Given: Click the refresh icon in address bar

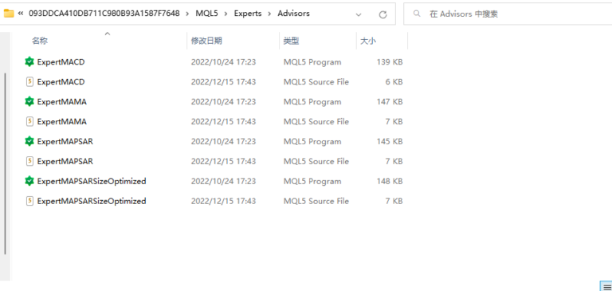Looking at the screenshot, I should coord(382,14).
